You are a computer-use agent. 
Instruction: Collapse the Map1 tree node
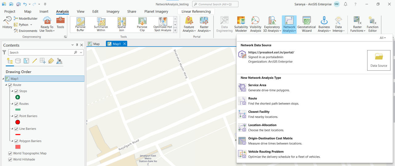[x=3, y=79]
